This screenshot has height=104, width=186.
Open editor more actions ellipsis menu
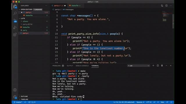tap(171, 5)
